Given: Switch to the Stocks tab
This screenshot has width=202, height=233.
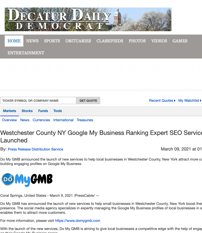Looking at the screenshot, I should [x=27, y=111].
